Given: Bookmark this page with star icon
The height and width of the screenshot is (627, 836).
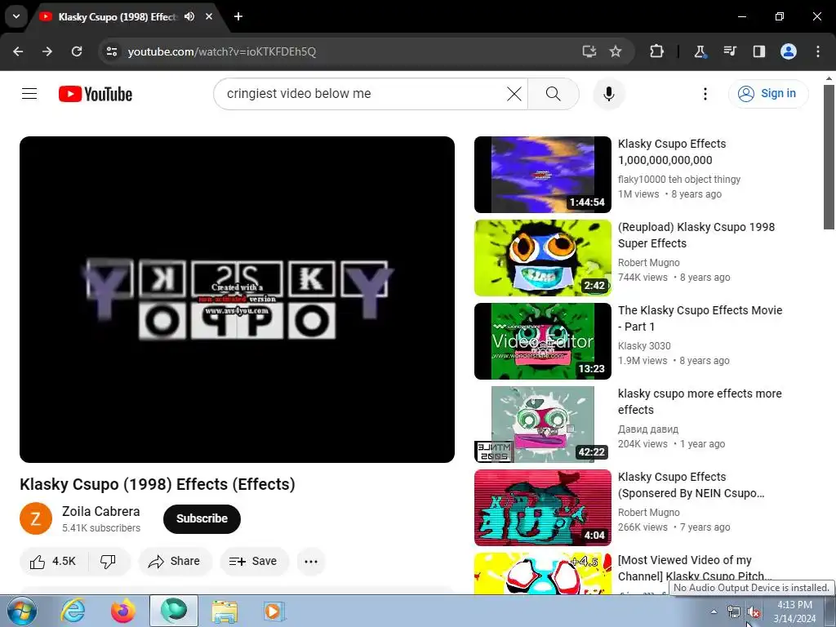Looking at the screenshot, I should [616, 51].
